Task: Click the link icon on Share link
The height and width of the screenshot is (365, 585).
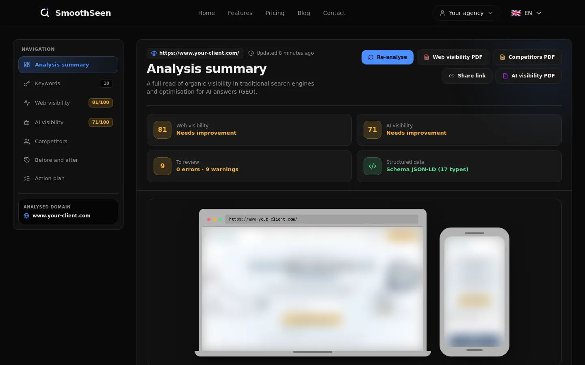Action: (x=452, y=76)
